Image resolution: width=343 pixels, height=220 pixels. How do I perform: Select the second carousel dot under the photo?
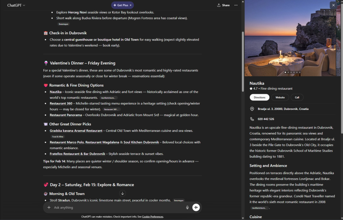pos(288,72)
